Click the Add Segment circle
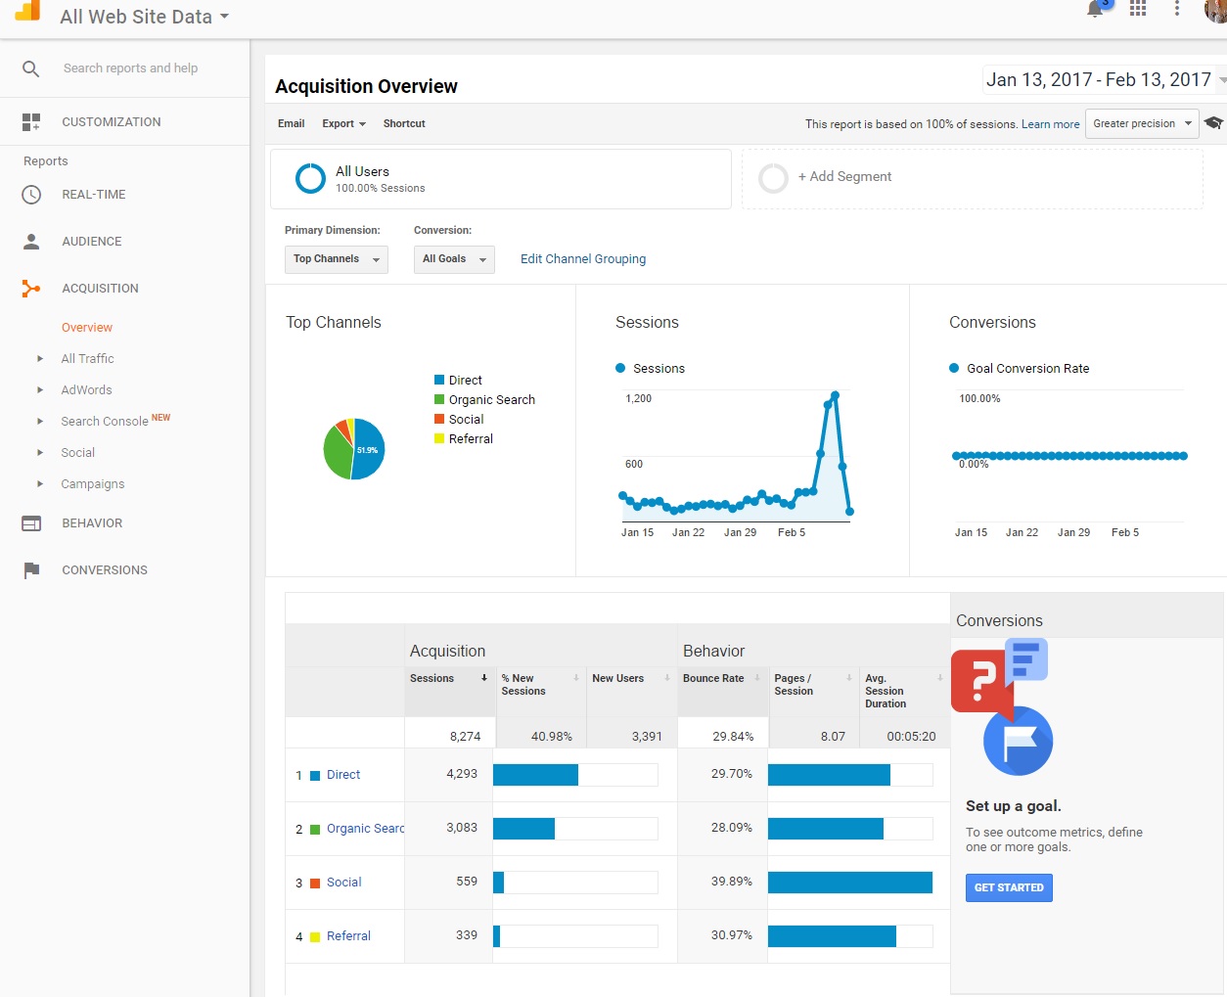 pos(773,178)
